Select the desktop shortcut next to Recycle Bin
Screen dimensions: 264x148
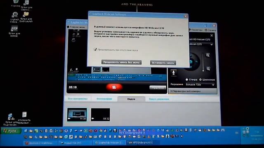click(26, 5)
